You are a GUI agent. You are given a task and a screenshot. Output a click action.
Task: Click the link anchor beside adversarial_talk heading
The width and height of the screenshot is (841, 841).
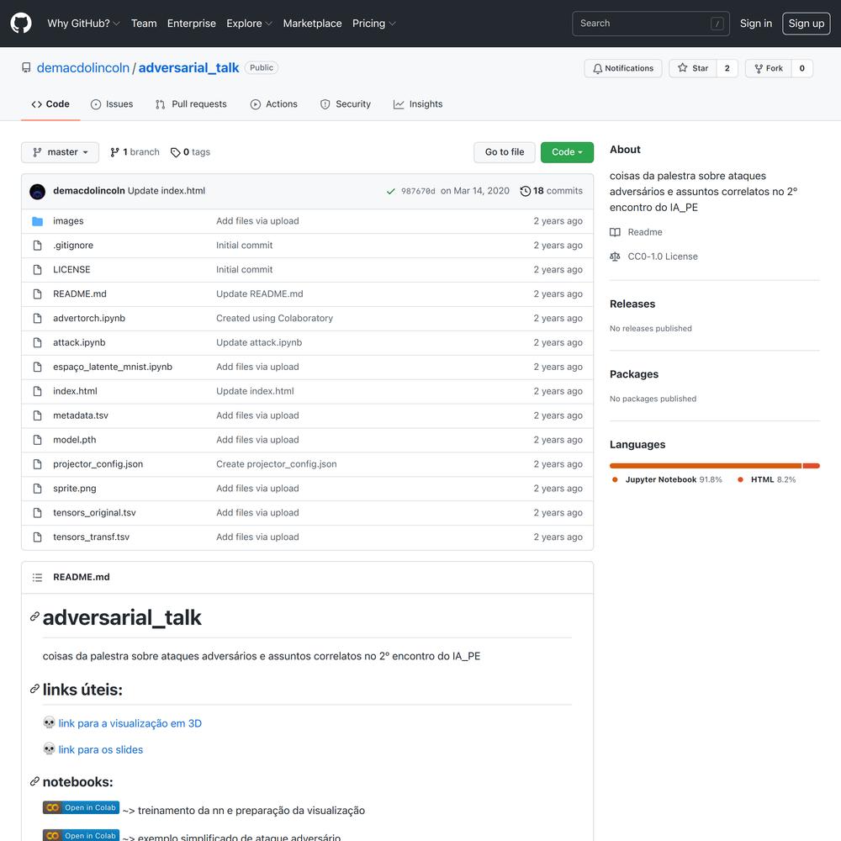(x=34, y=616)
